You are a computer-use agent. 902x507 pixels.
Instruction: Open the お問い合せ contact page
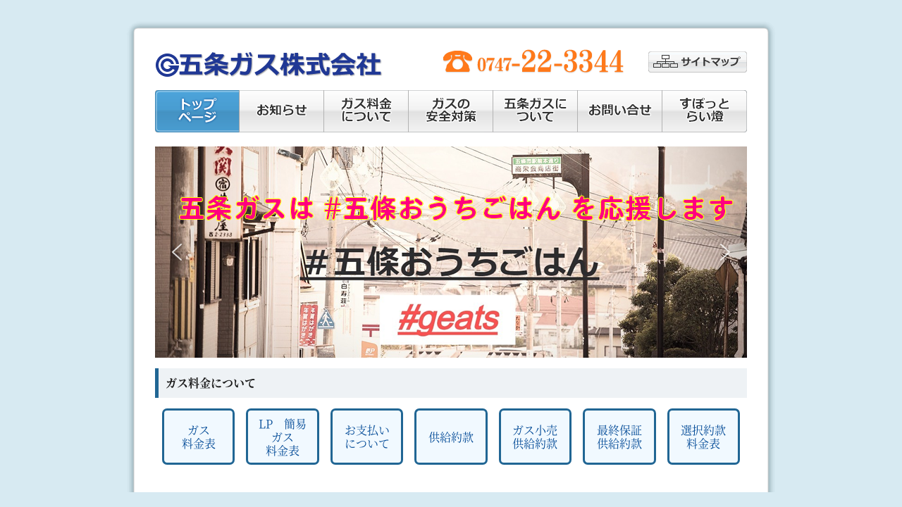[619, 111]
